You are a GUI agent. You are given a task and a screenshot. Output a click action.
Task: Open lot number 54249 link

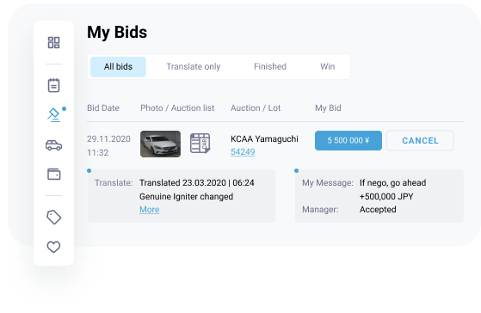243,151
